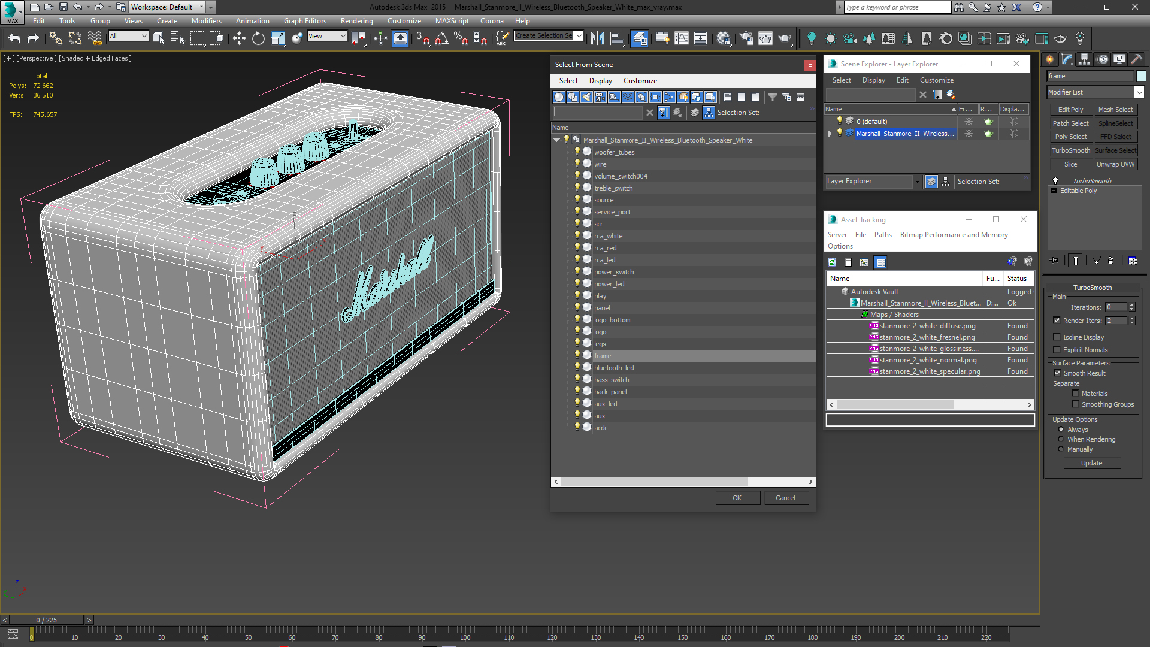Activate the Rotate tool icon
Image resolution: width=1150 pixels, height=647 pixels.
tap(258, 38)
